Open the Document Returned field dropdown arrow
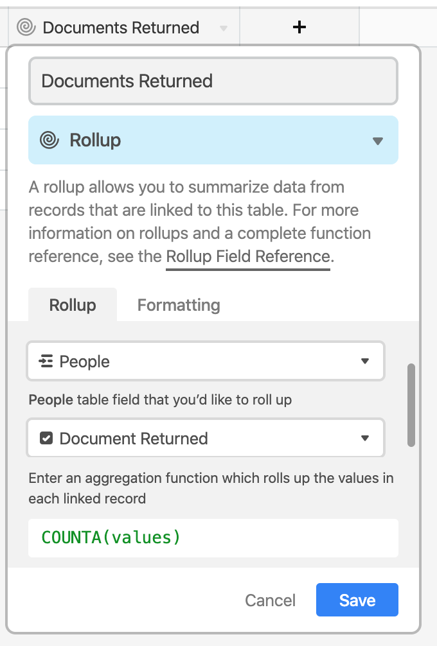This screenshot has height=646, width=437. 365,439
